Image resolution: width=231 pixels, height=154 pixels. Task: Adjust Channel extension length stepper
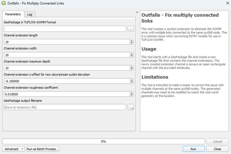click(131, 42)
